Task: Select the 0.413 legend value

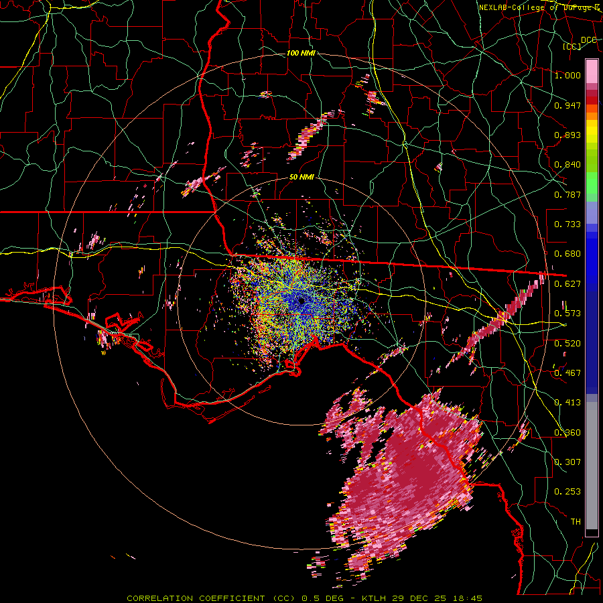Action: pyautogui.click(x=567, y=403)
